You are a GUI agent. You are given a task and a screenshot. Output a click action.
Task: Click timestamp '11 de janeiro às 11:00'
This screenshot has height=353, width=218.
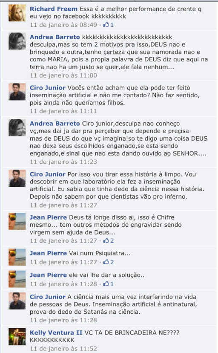coord(63,75)
